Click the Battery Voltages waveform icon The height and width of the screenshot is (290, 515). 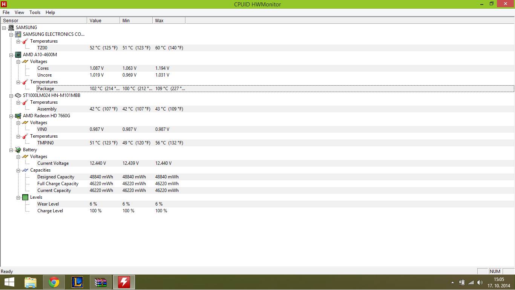(25, 157)
